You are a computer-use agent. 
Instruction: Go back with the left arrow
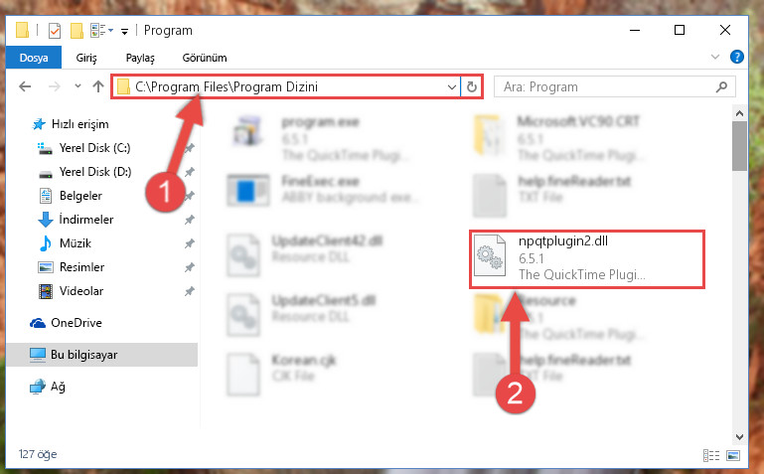coord(25,86)
